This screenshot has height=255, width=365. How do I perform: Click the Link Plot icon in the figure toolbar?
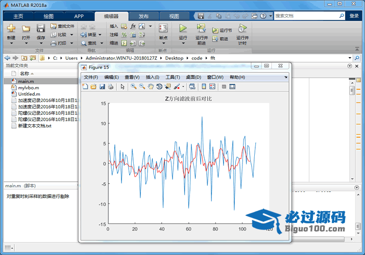point(192,87)
